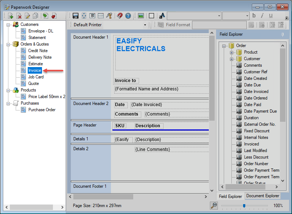Click the zoom slider handle
The height and width of the screenshot is (214, 292).
click(x=244, y=206)
